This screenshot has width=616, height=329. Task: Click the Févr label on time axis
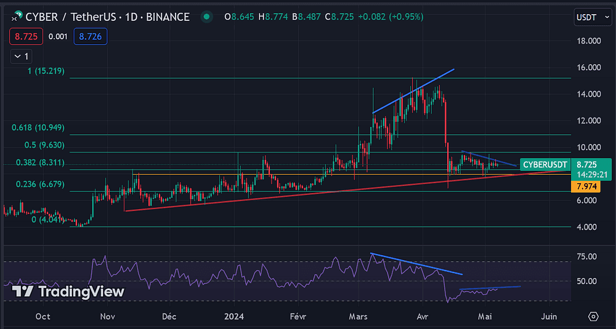[x=299, y=317]
